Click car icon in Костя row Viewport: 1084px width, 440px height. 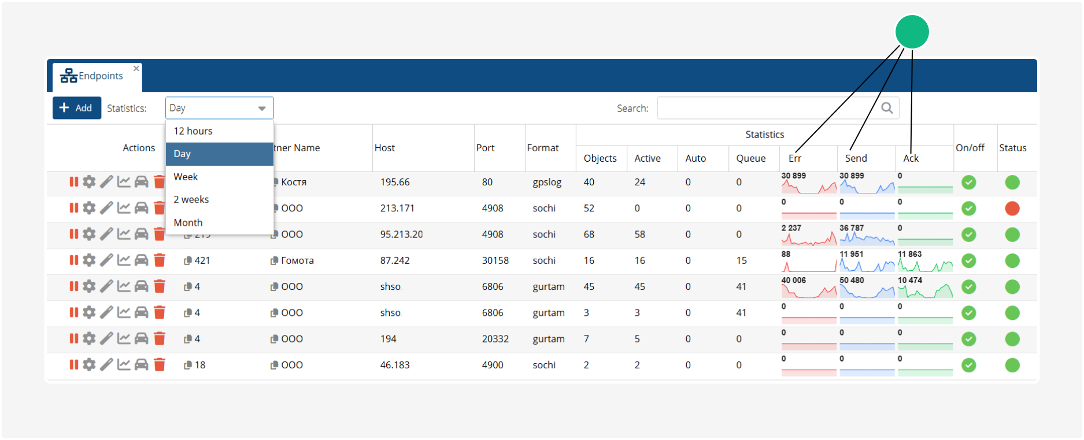click(x=142, y=182)
